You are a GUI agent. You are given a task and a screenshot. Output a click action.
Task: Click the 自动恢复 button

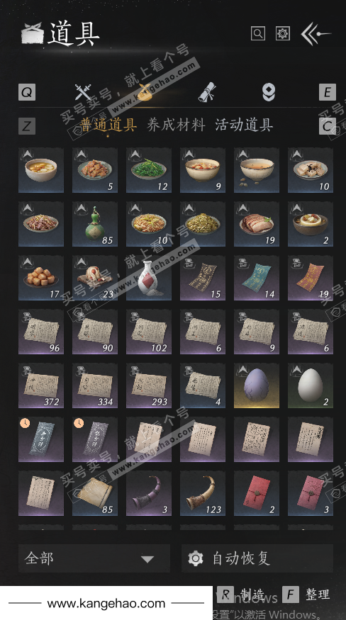coord(257,558)
